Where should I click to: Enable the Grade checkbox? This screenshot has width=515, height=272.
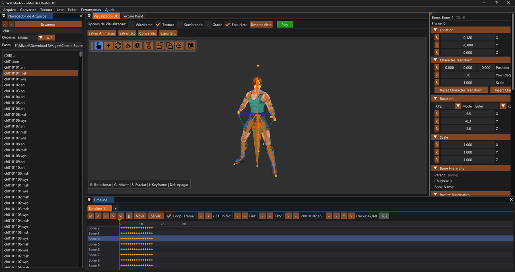[208, 25]
